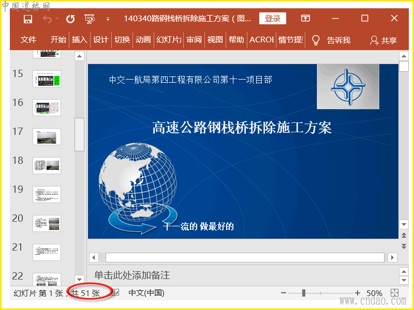The width and height of the screenshot is (414, 310).
Task: Open the 动画 animations tab
Action: (x=143, y=40)
